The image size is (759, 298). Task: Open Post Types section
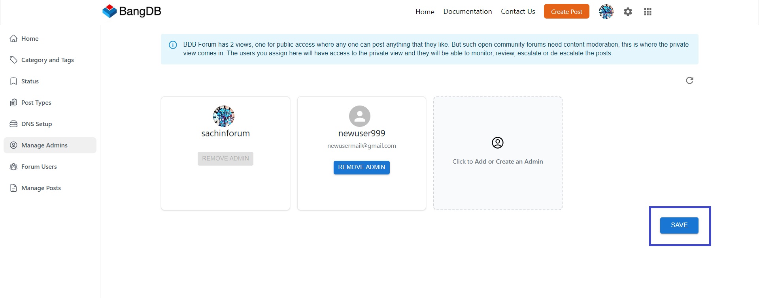coord(50,102)
